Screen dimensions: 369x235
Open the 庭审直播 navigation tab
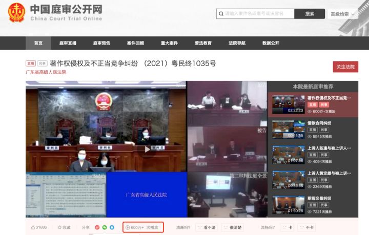tap(68, 43)
